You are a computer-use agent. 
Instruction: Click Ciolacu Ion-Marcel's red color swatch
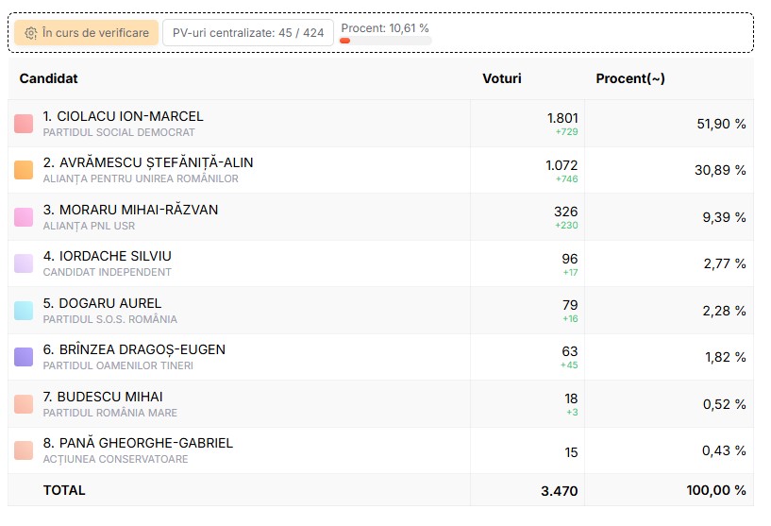24,124
